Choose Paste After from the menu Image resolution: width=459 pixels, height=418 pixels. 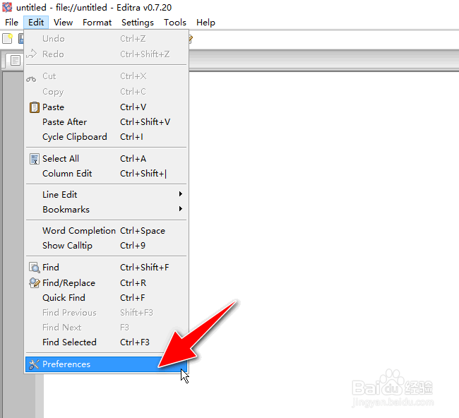point(106,122)
